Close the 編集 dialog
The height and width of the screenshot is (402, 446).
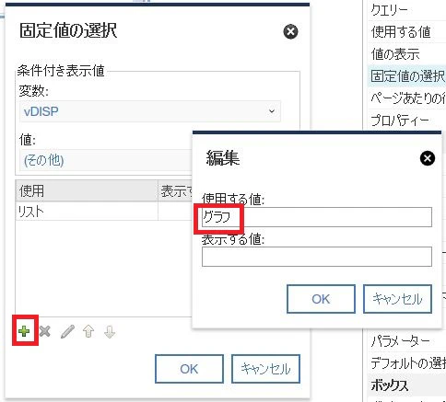click(x=428, y=158)
